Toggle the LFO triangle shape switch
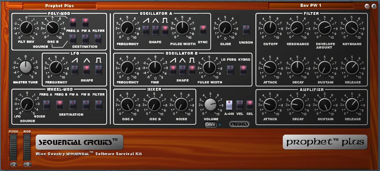Image resolution: width=380 pixels, height=171 pixels. click(x=87, y=70)
